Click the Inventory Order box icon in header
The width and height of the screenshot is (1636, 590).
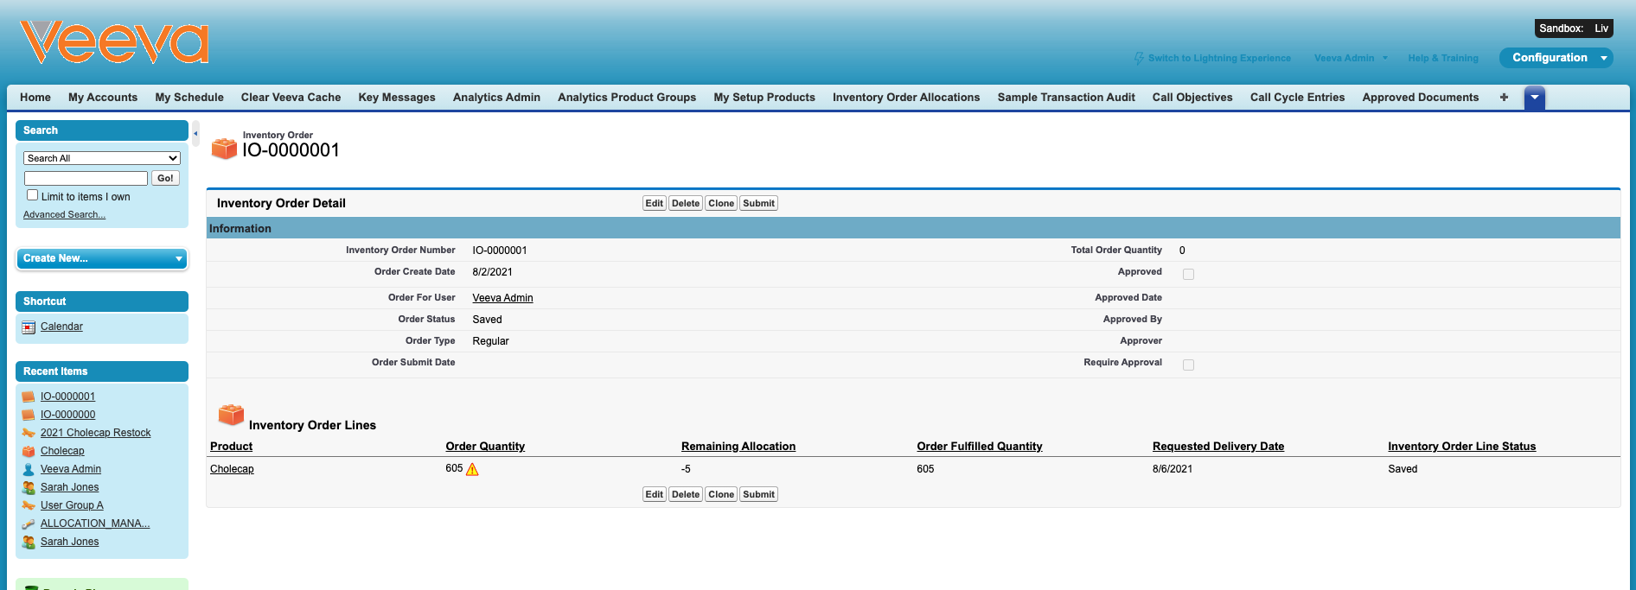pyautogui.click(x=224, y=148)
